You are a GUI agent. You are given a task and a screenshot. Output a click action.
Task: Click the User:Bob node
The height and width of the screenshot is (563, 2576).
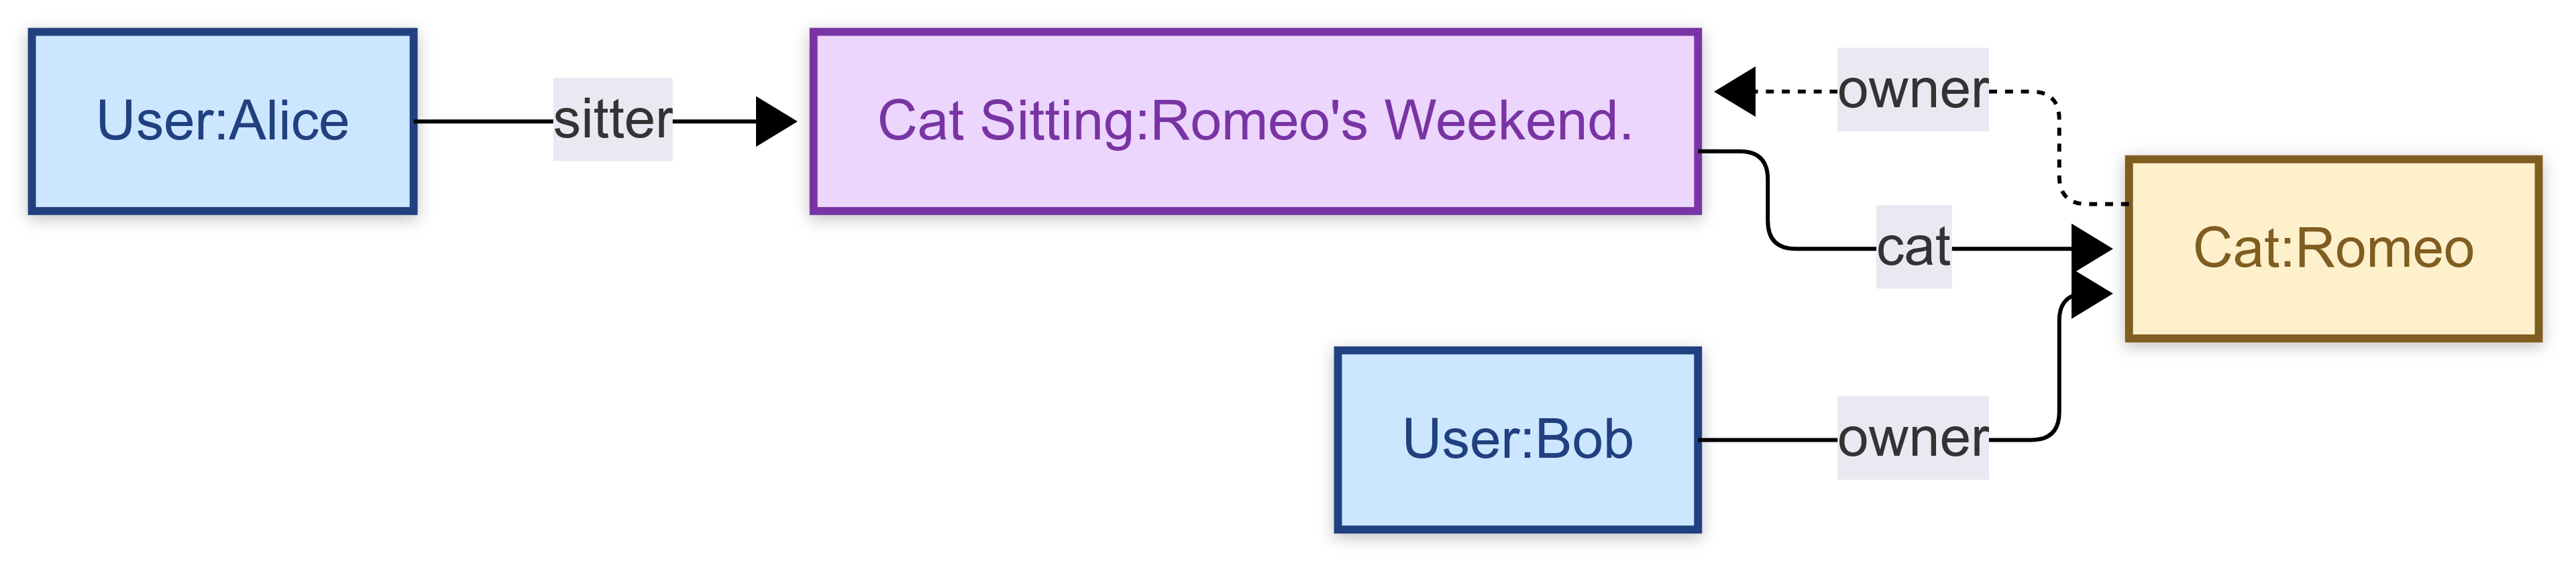tap(1517, 439)
